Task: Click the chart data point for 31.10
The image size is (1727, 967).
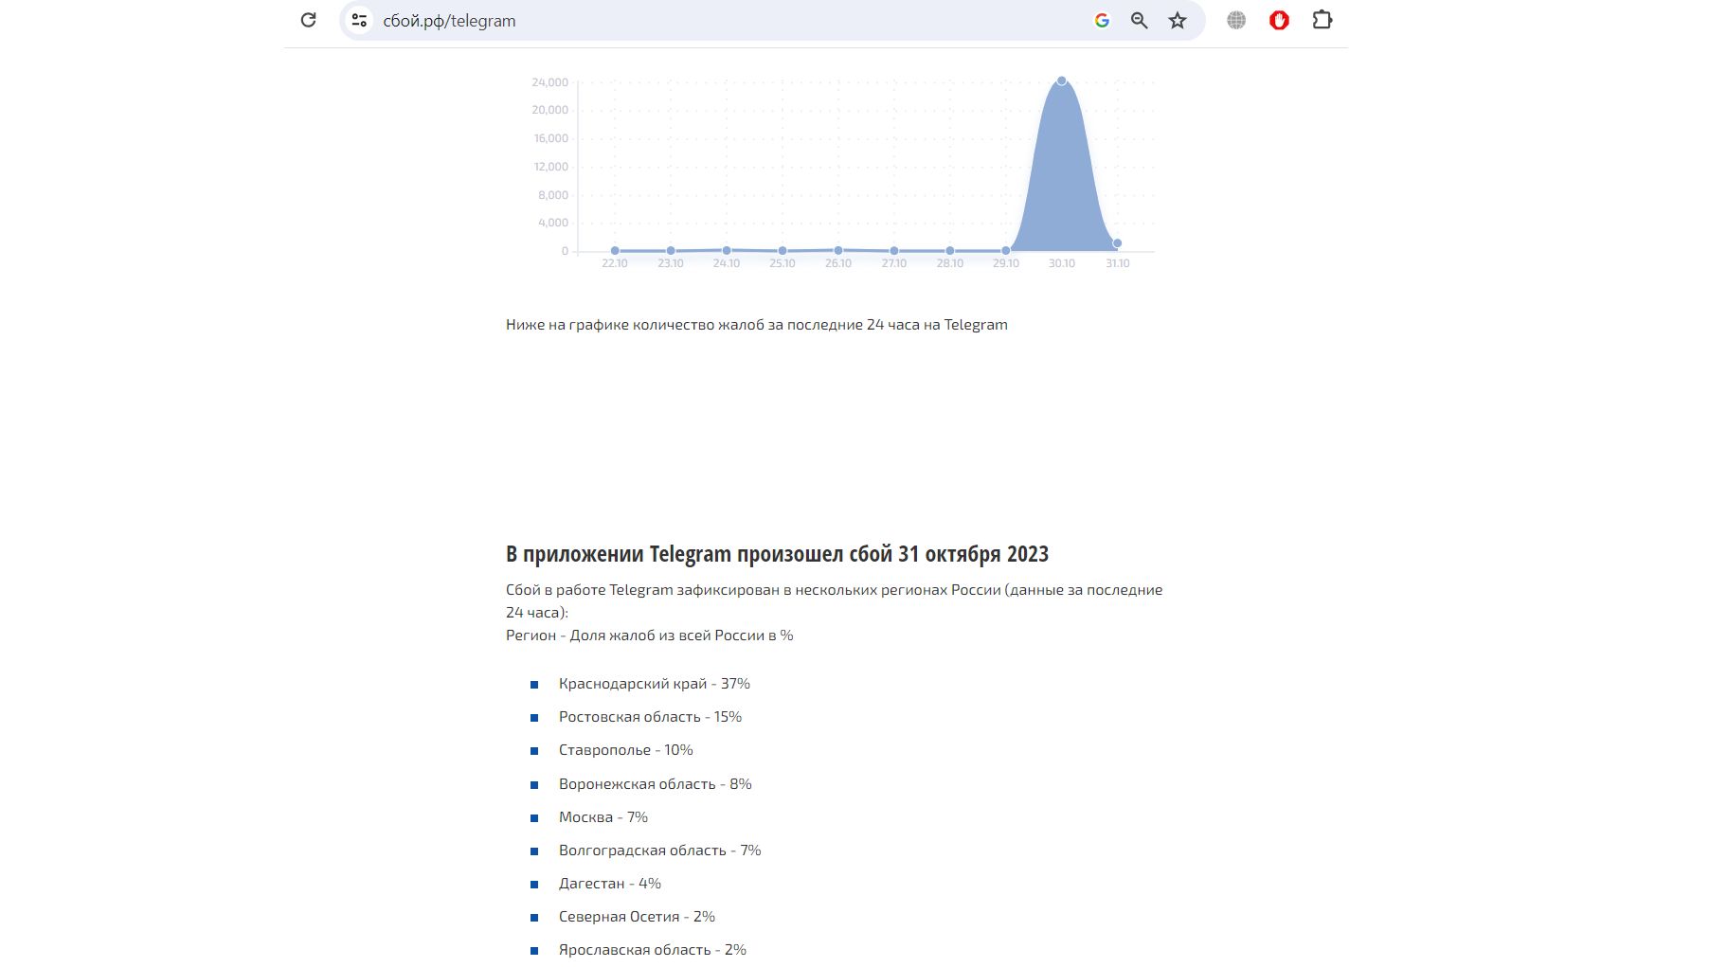Action: 1117,243
